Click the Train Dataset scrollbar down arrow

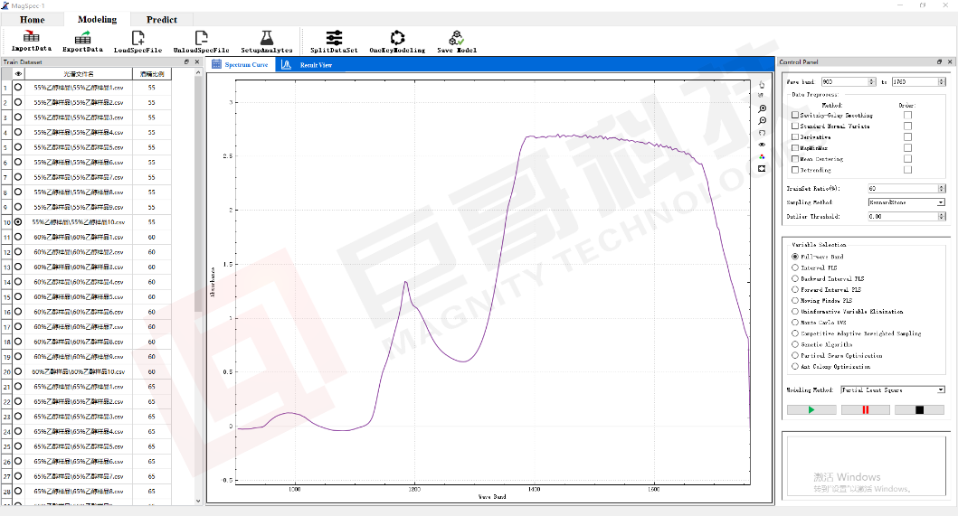[198, 500]
